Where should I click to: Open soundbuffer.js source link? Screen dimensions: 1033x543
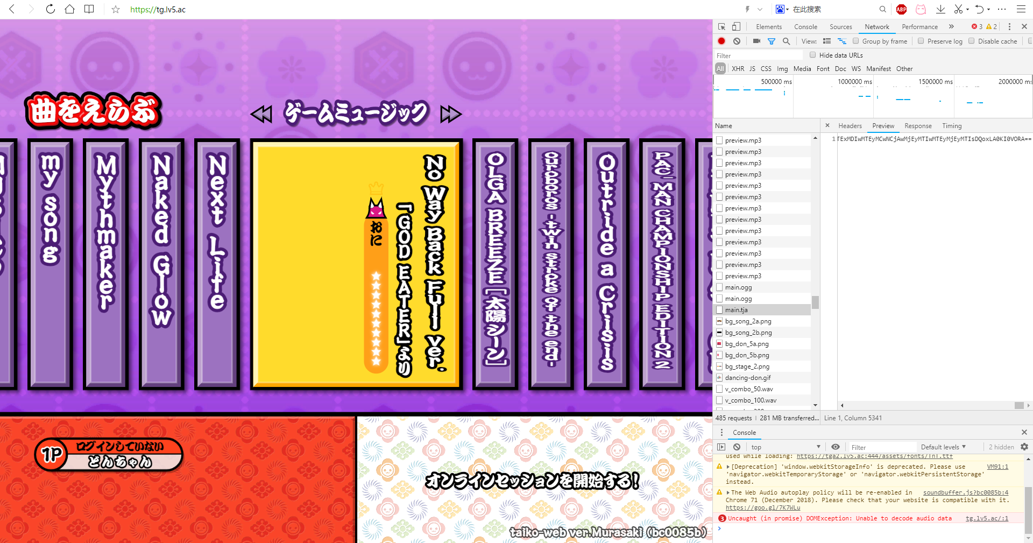pos(966,492)
